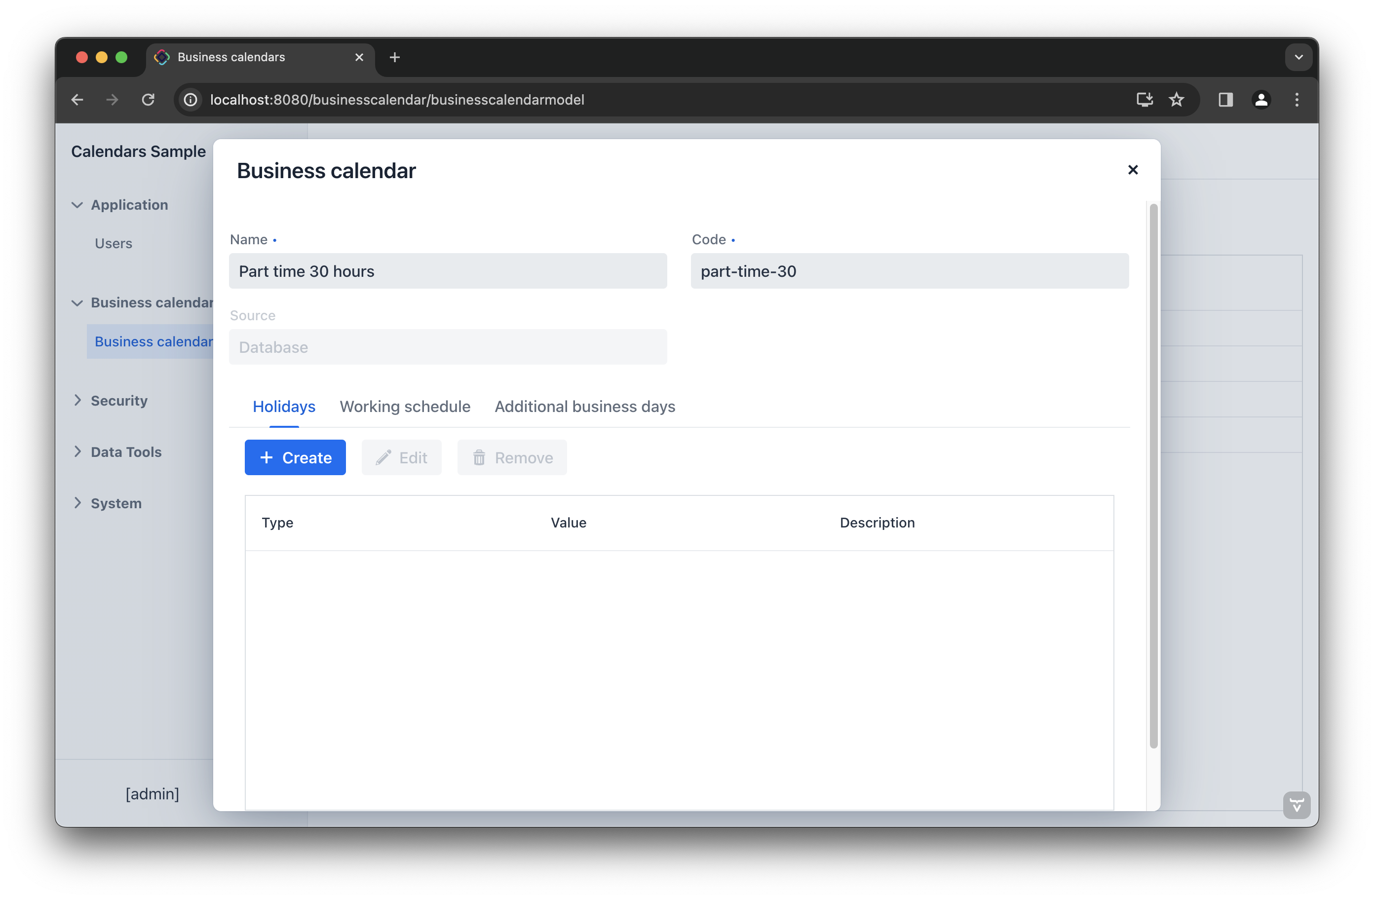The image size is (1374, 900).
Task: Open site information in the address bar
Action: click(x=191, y=99)
